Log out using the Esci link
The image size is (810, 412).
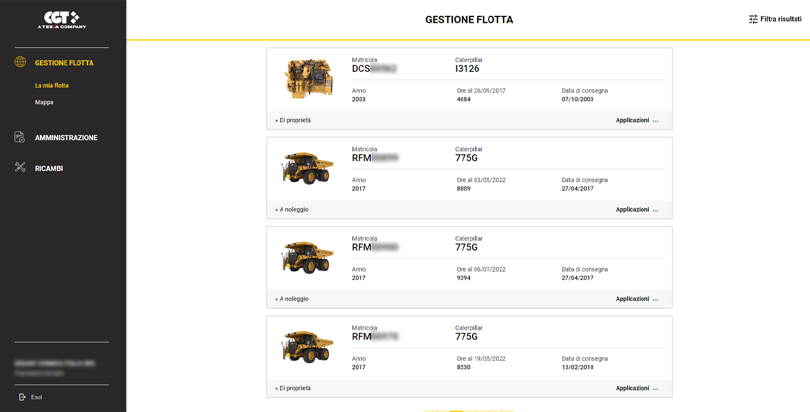click(37, 397)
